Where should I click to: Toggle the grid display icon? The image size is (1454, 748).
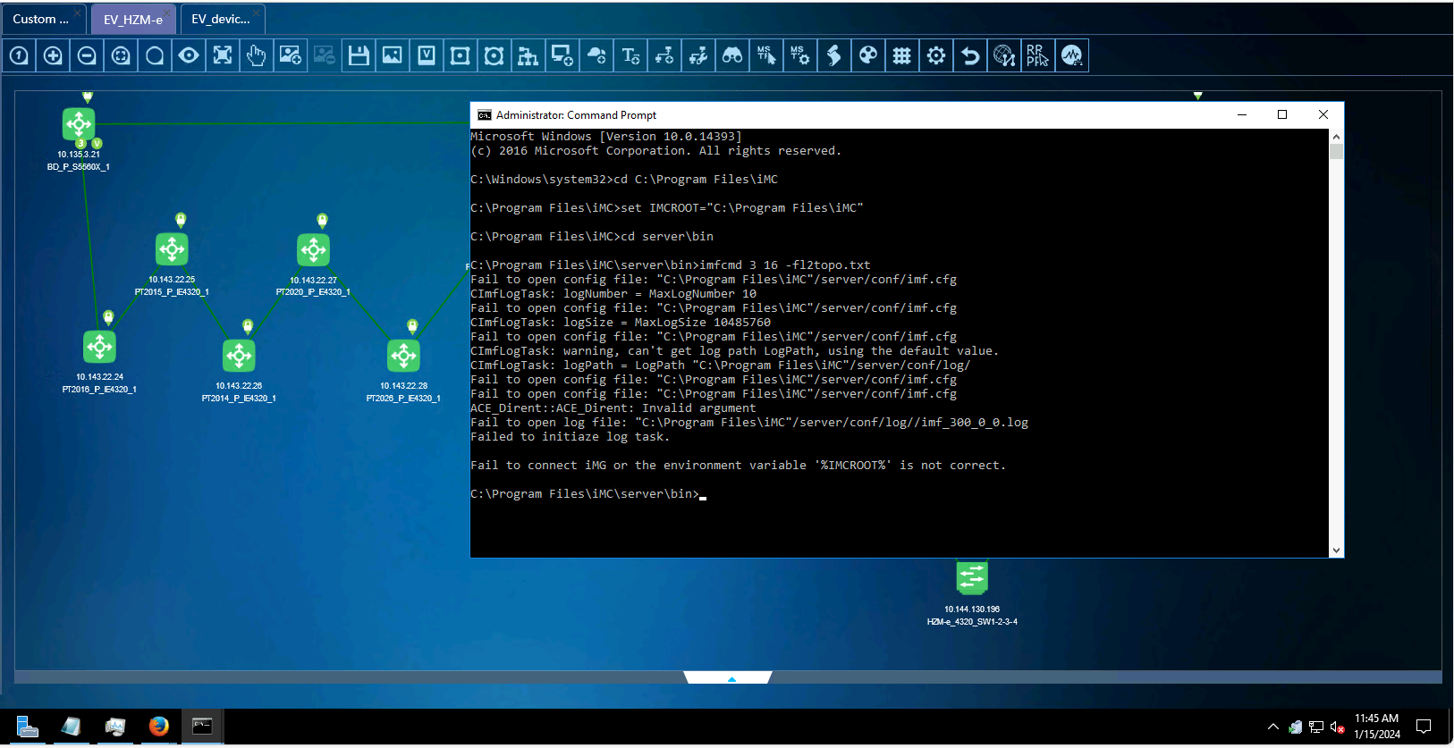[902, 55]
